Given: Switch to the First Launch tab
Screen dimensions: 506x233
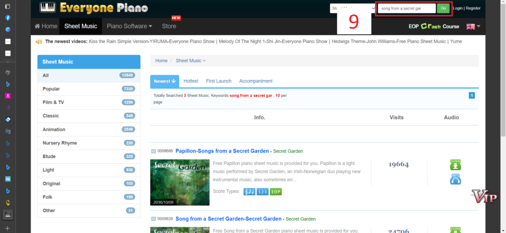Looking at the screenshot, I should (x=219, y=81).
